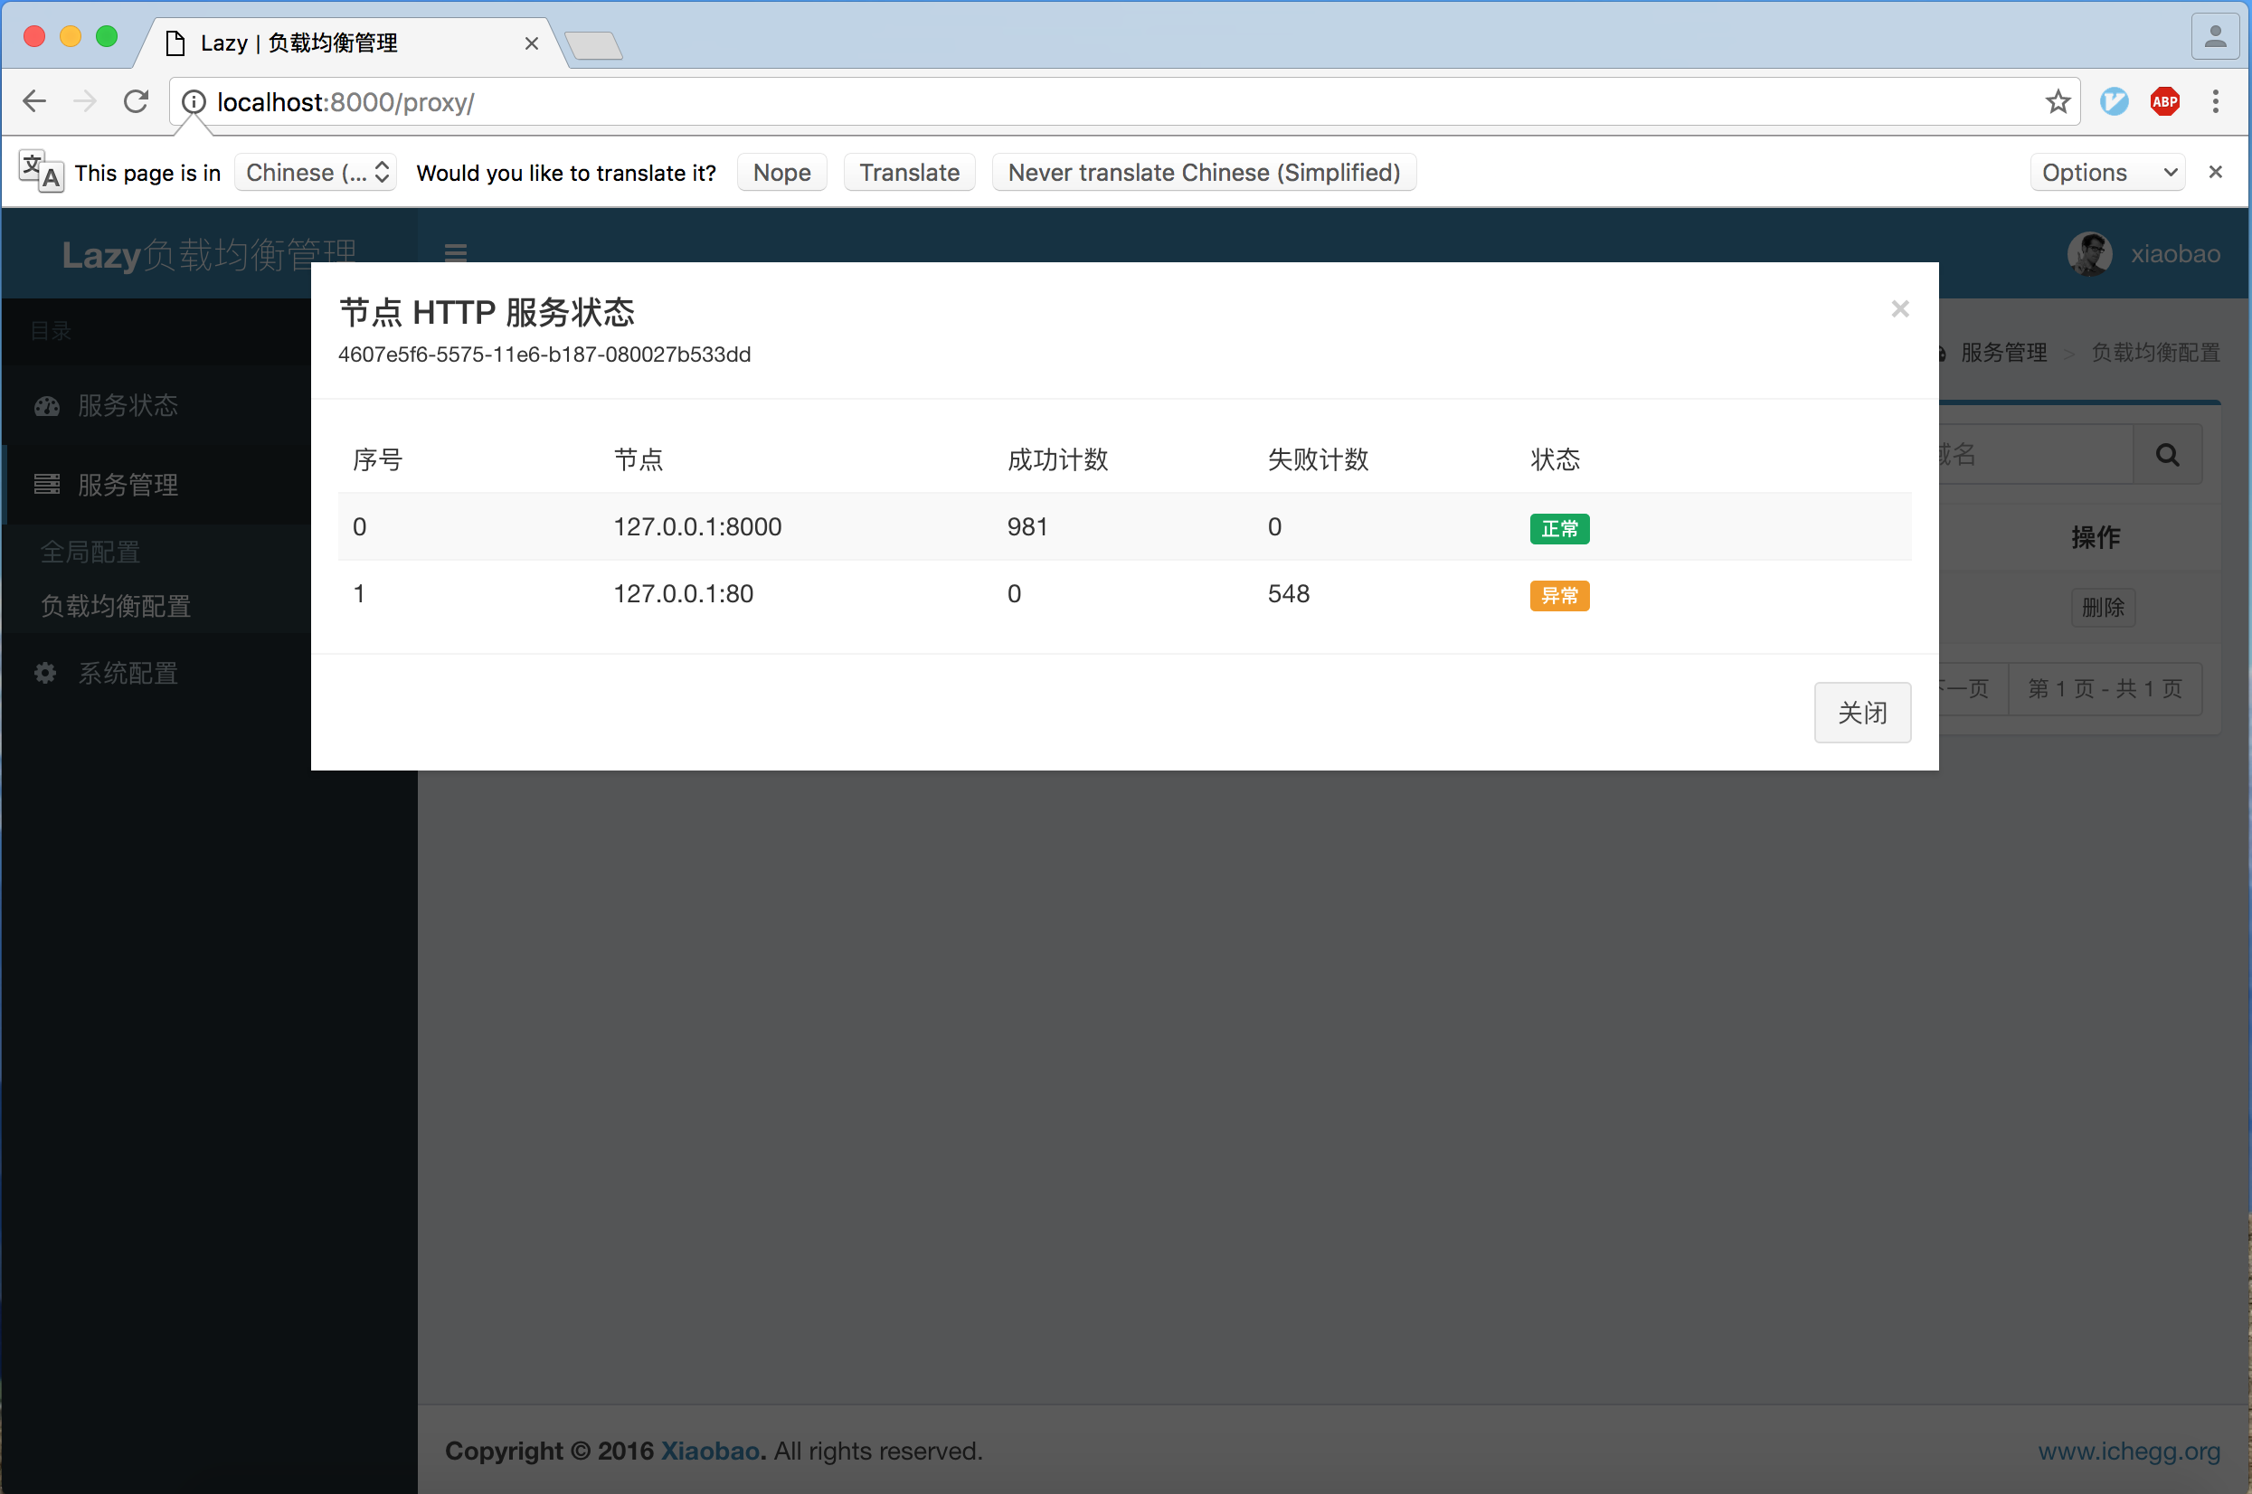Click the site info icon in the address bar
The image size is (2252, 1494).
tap(194, 102)
